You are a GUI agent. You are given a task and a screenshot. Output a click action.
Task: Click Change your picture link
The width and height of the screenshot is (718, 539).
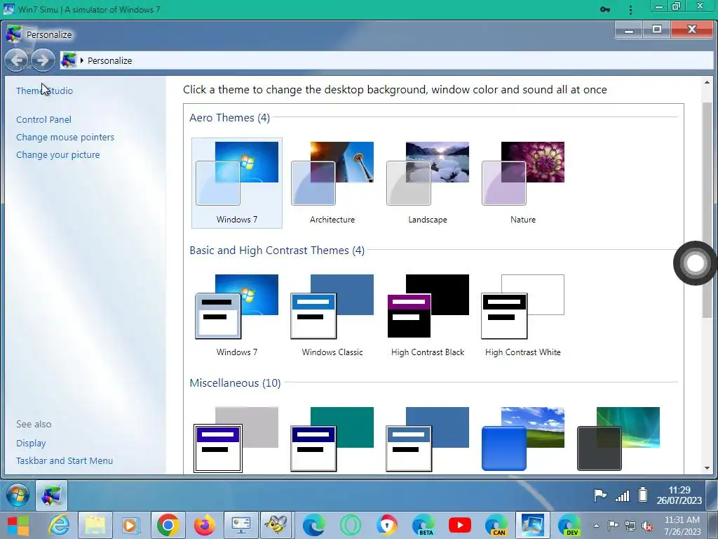point(58,155)
